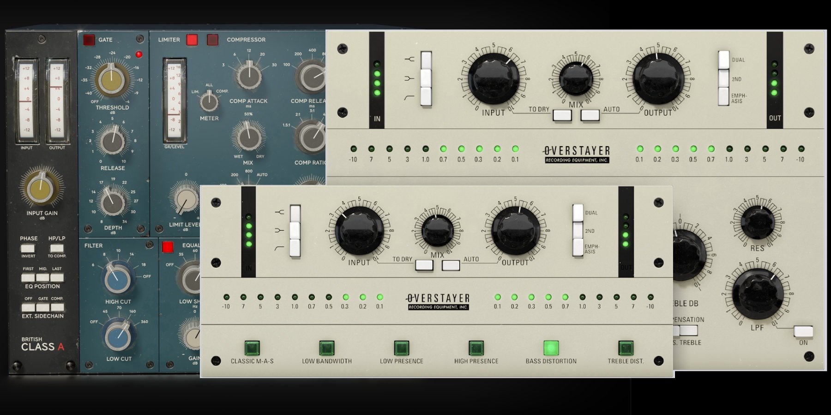The image size is (831, 415).
Task: Toggle HP/LP TO COMP switch
Action: pos(57,248)
